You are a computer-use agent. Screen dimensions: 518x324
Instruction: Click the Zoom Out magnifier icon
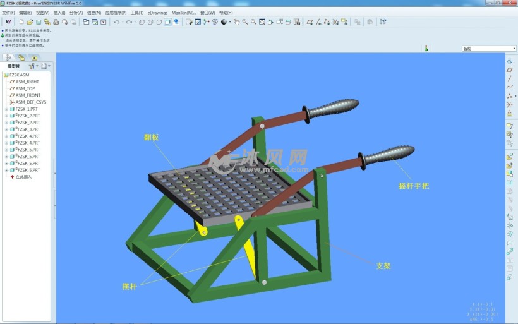(253, 21)
